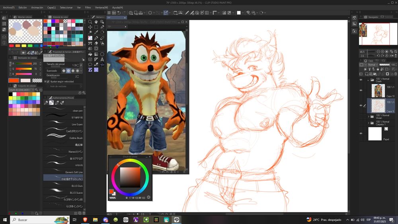Select the BLU3 Duro sub tool

[x=63, y=185]
